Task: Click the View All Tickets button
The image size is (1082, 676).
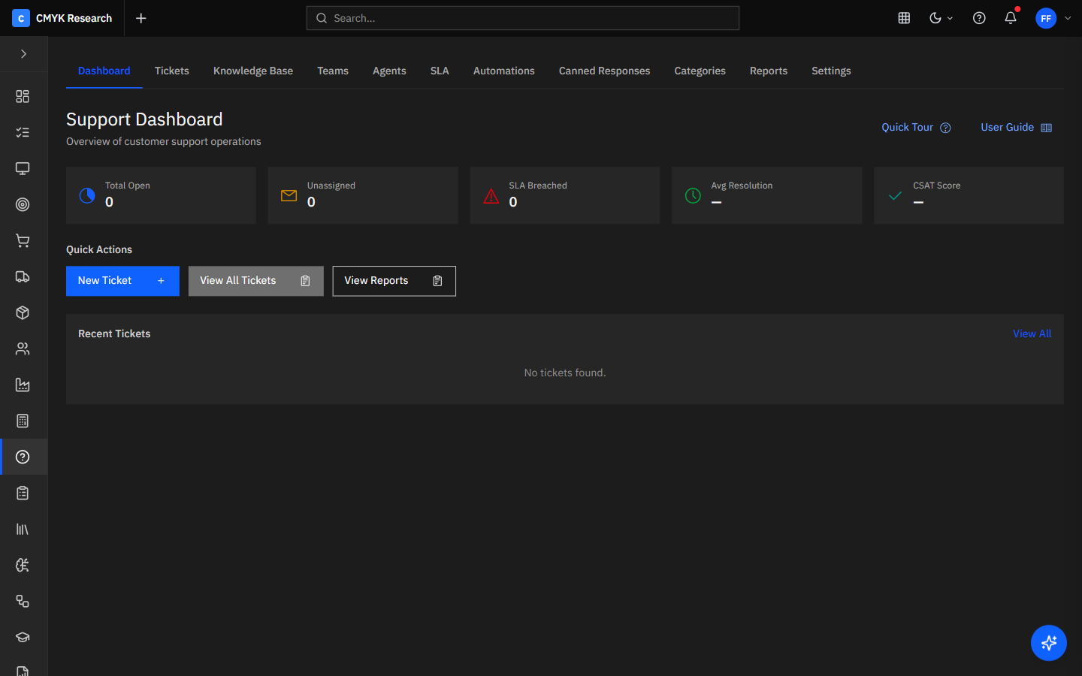Action: 255,281
